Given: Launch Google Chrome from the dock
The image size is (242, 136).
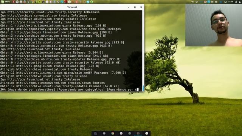Looking at the screenshot, I should click(x=113, y=133).
